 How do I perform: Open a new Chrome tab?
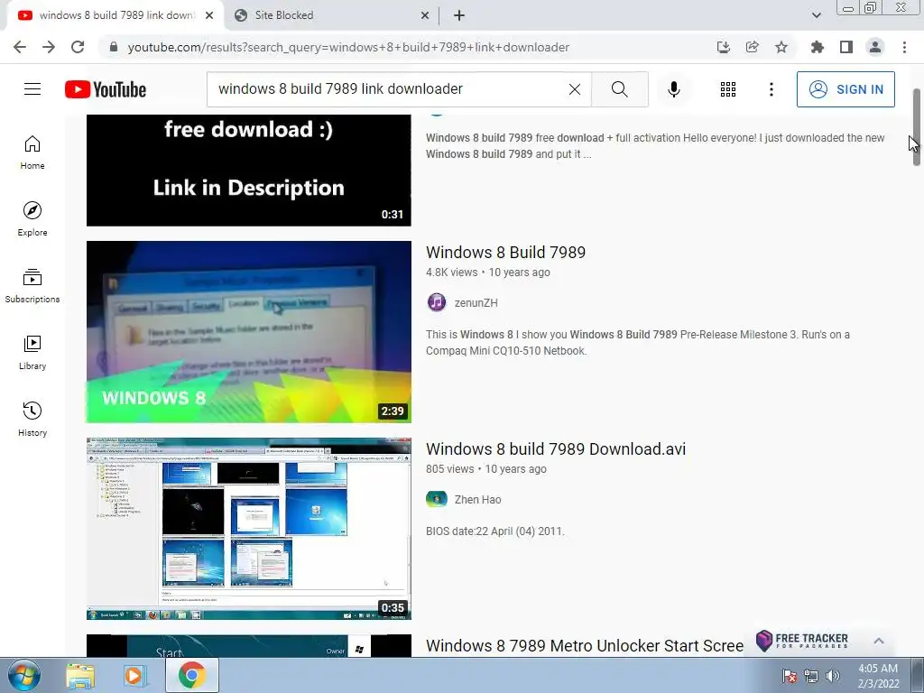pos(459,15)
